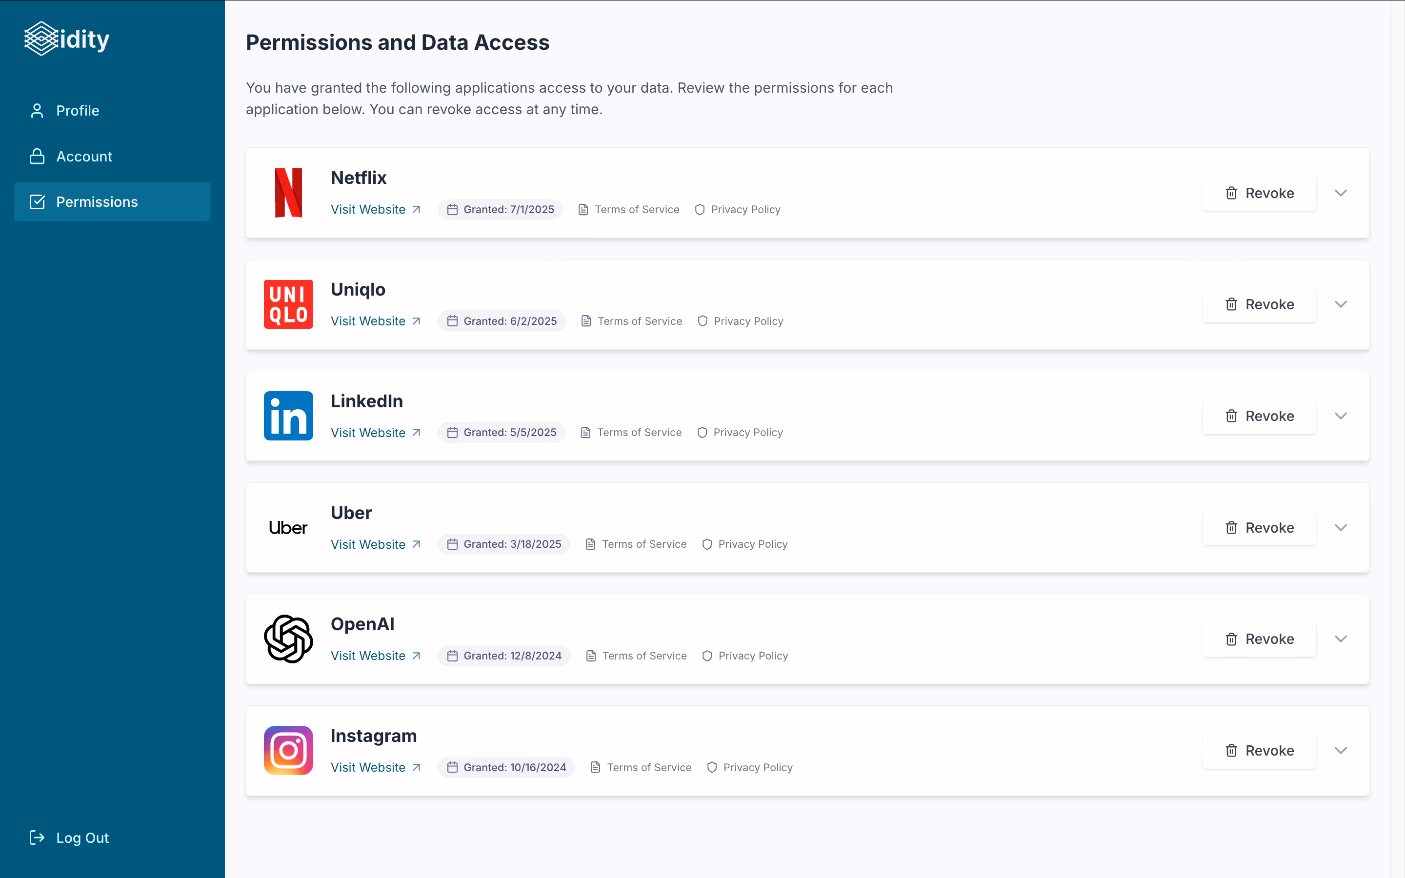Visit the Instagram website
Screen dimensions: 1405x878
376,767
